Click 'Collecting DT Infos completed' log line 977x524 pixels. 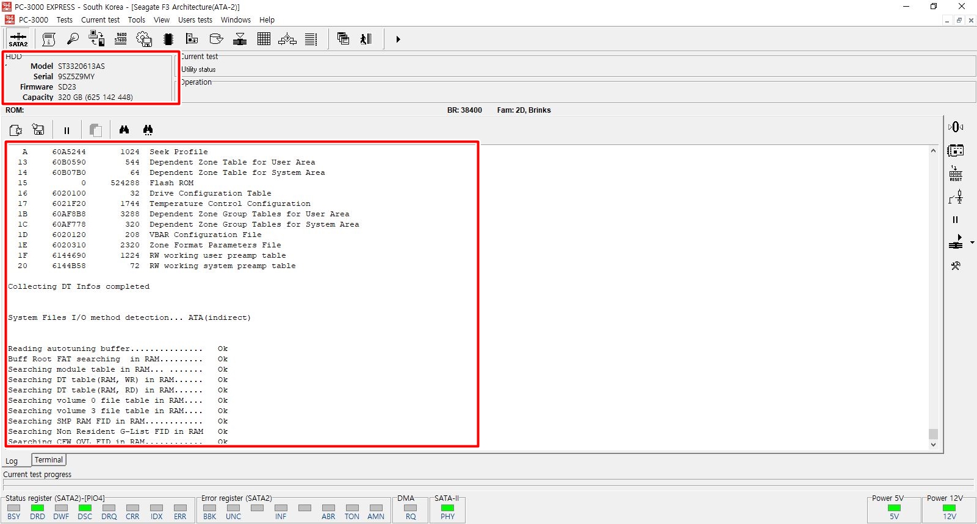point(79,287)
